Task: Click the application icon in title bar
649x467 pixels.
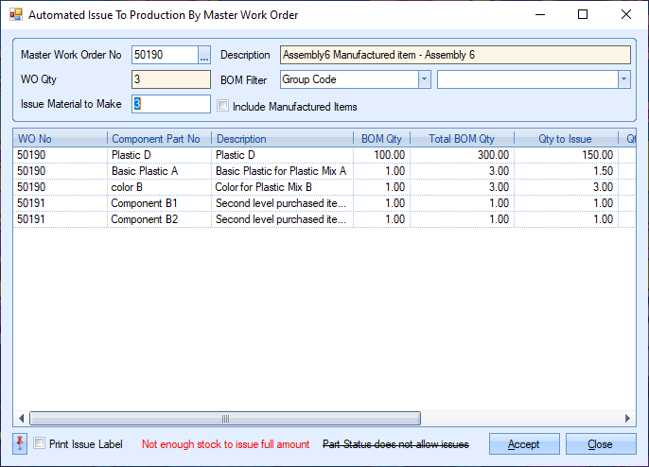Action: coord(14,15)
